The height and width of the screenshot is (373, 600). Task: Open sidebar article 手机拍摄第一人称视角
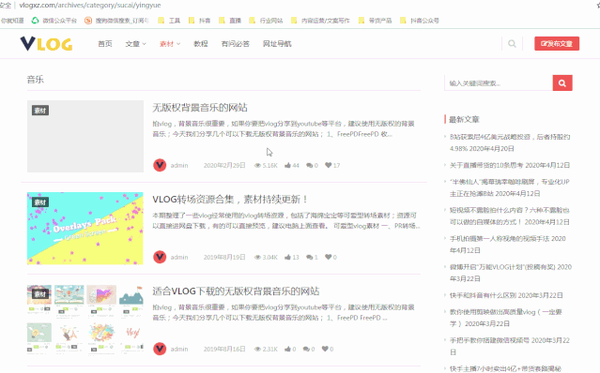tap(507, 245)
